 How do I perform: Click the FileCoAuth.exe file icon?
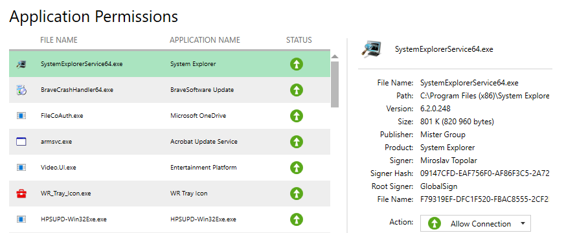21,116
